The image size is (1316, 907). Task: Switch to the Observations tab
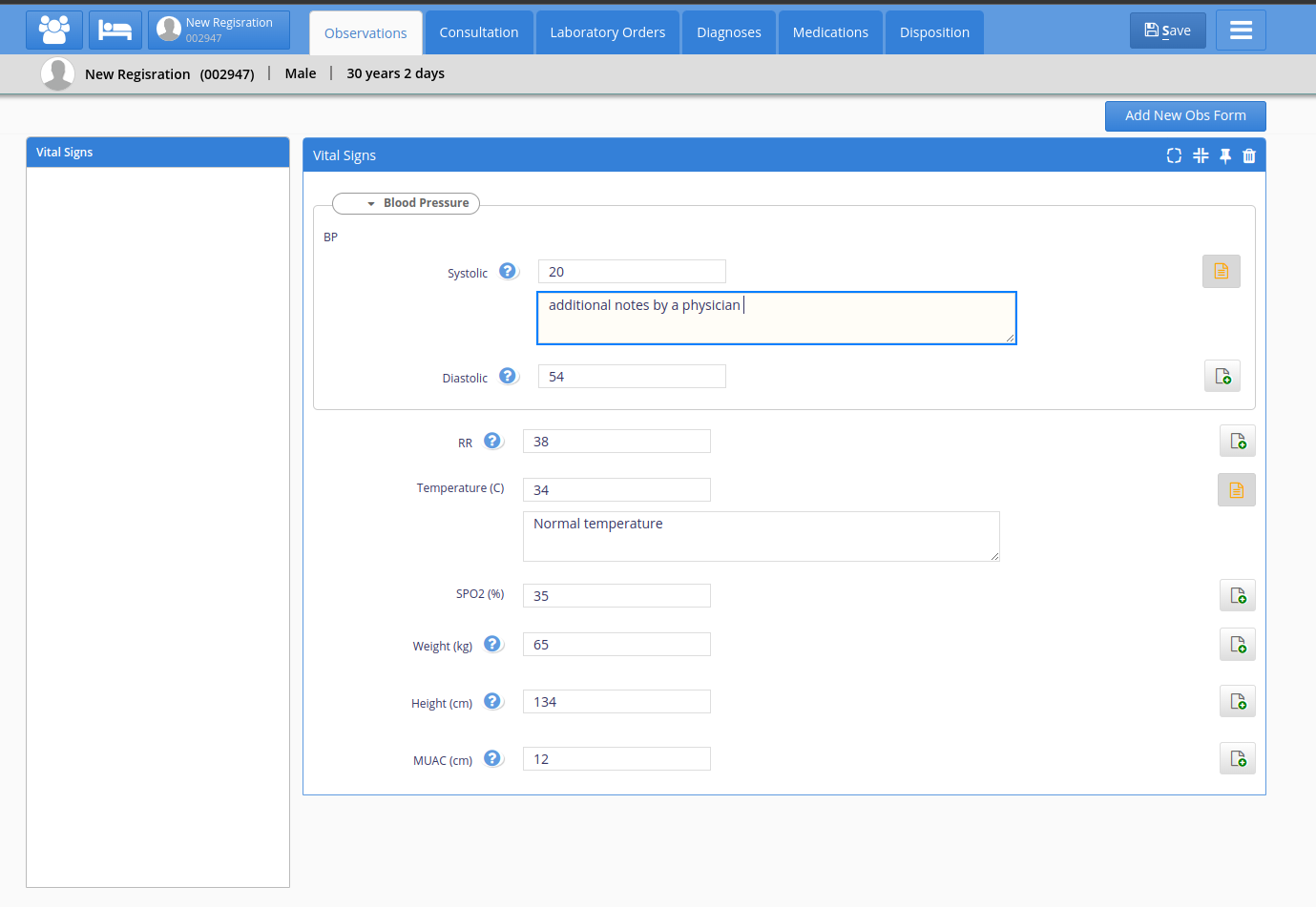366,32
